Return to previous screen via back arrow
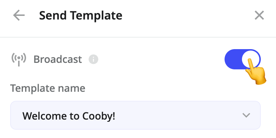 (19, 15)
